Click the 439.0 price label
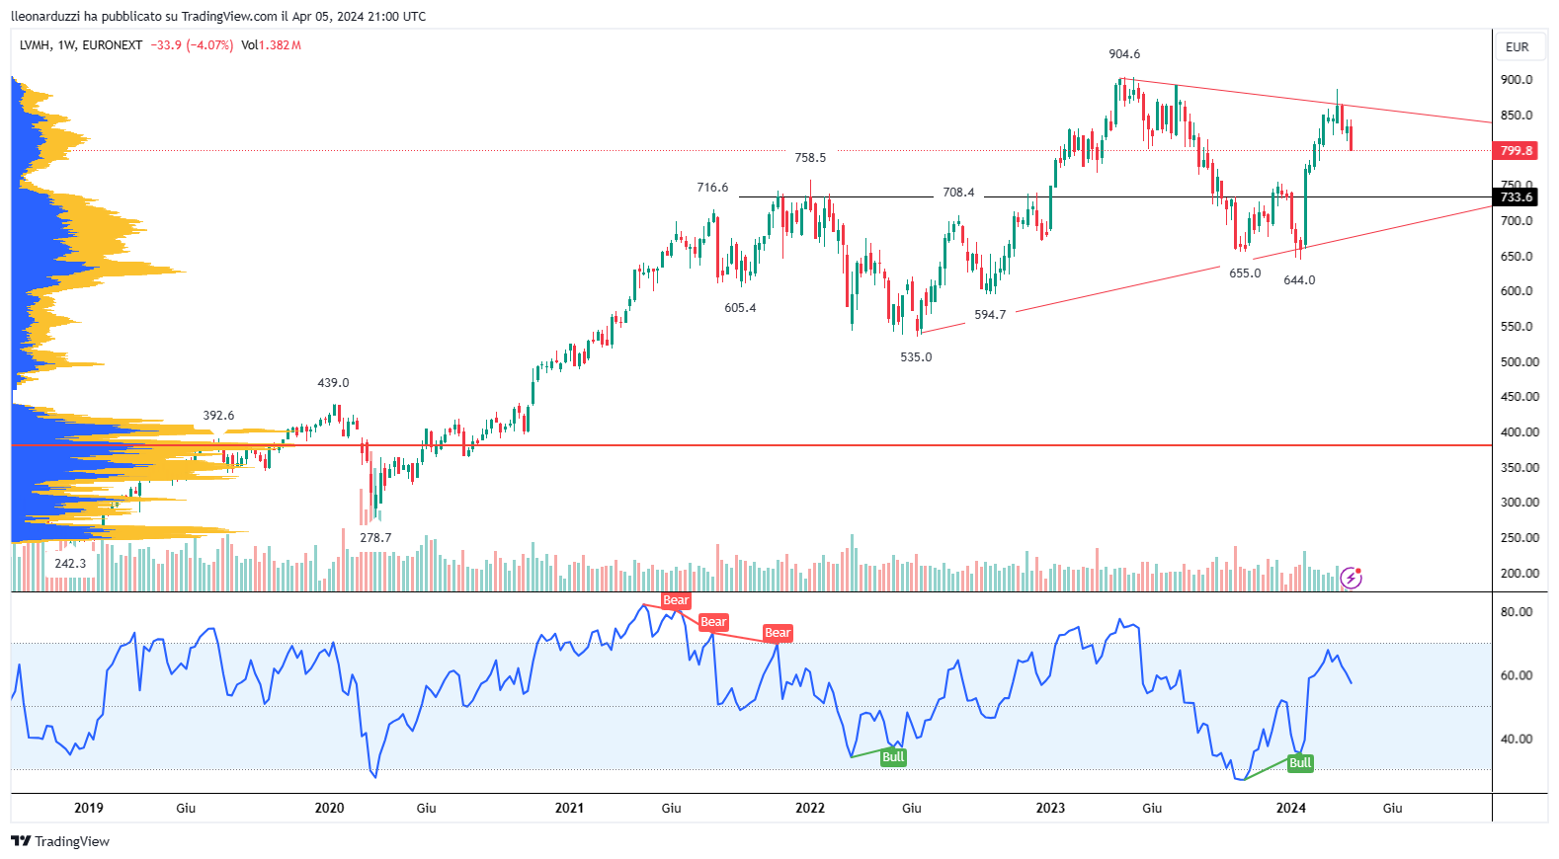The height and width of the screenshot is (859, 1559). [x=333, y=383]
